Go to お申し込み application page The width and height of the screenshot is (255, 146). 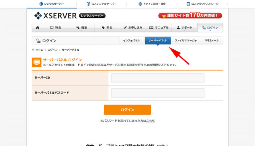click(x=133, y=27)
